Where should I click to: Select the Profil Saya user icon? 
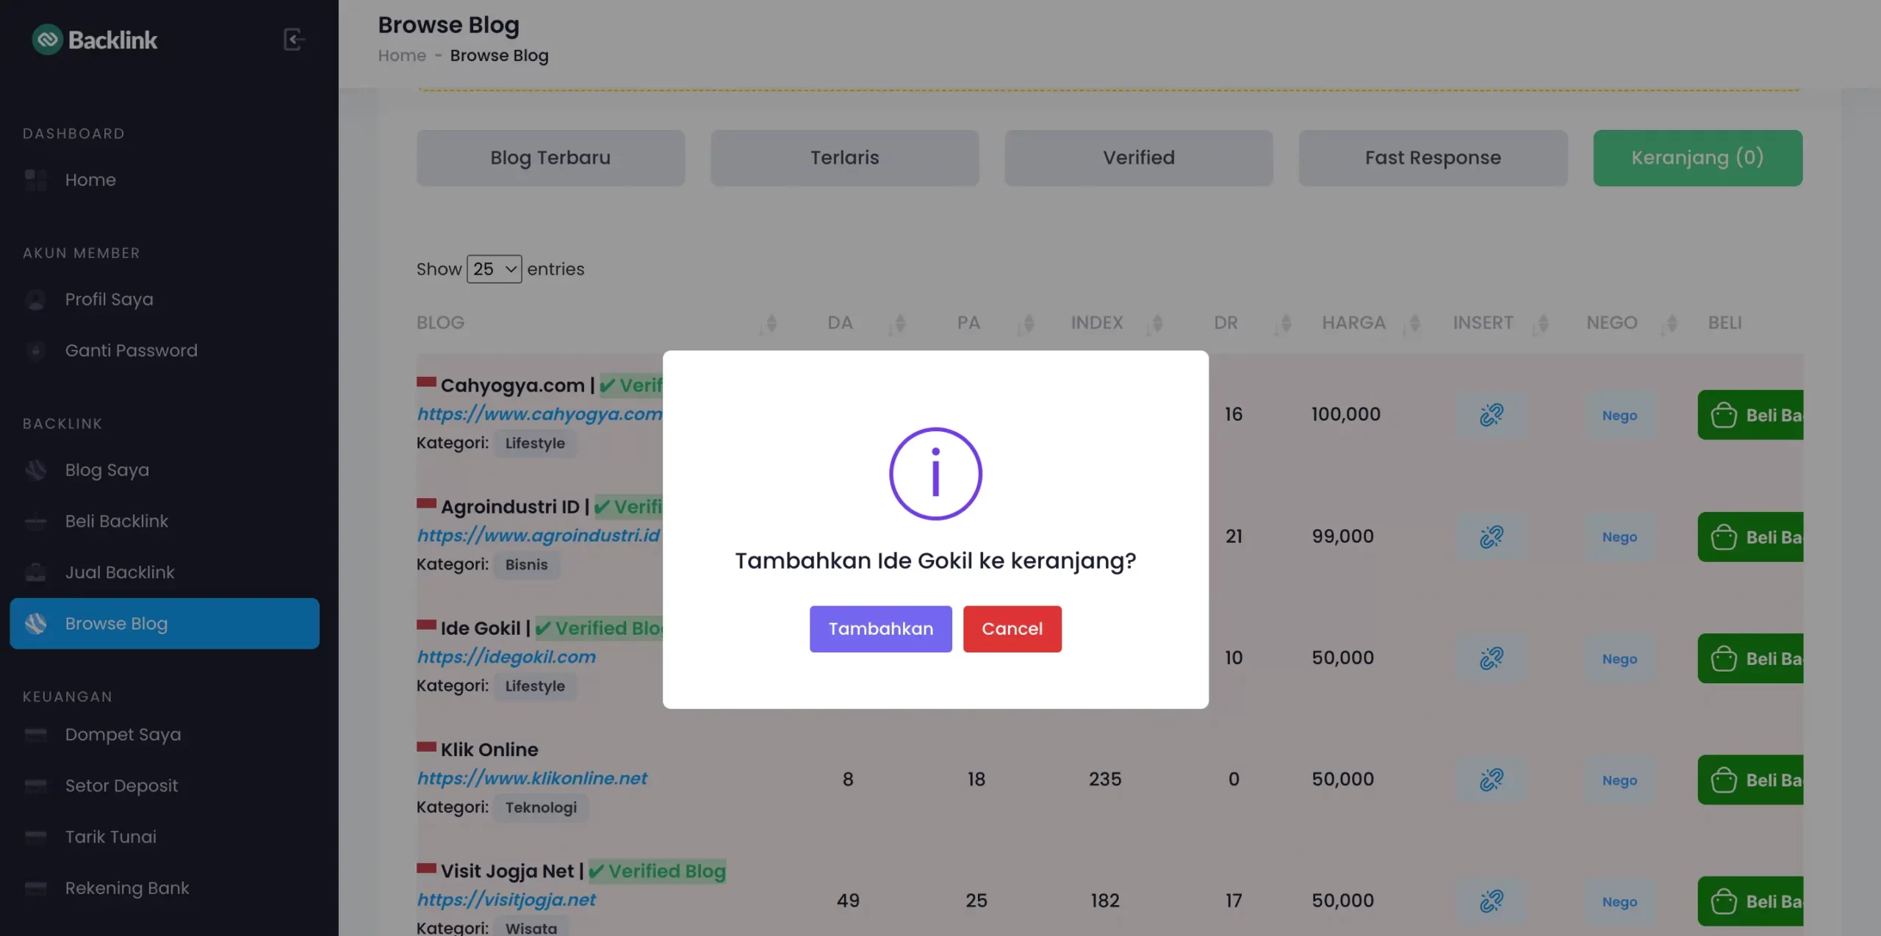[x=36, y=299]
